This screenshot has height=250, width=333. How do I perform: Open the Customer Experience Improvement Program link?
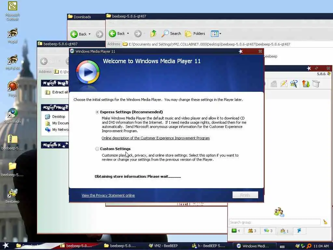(155, 138)
